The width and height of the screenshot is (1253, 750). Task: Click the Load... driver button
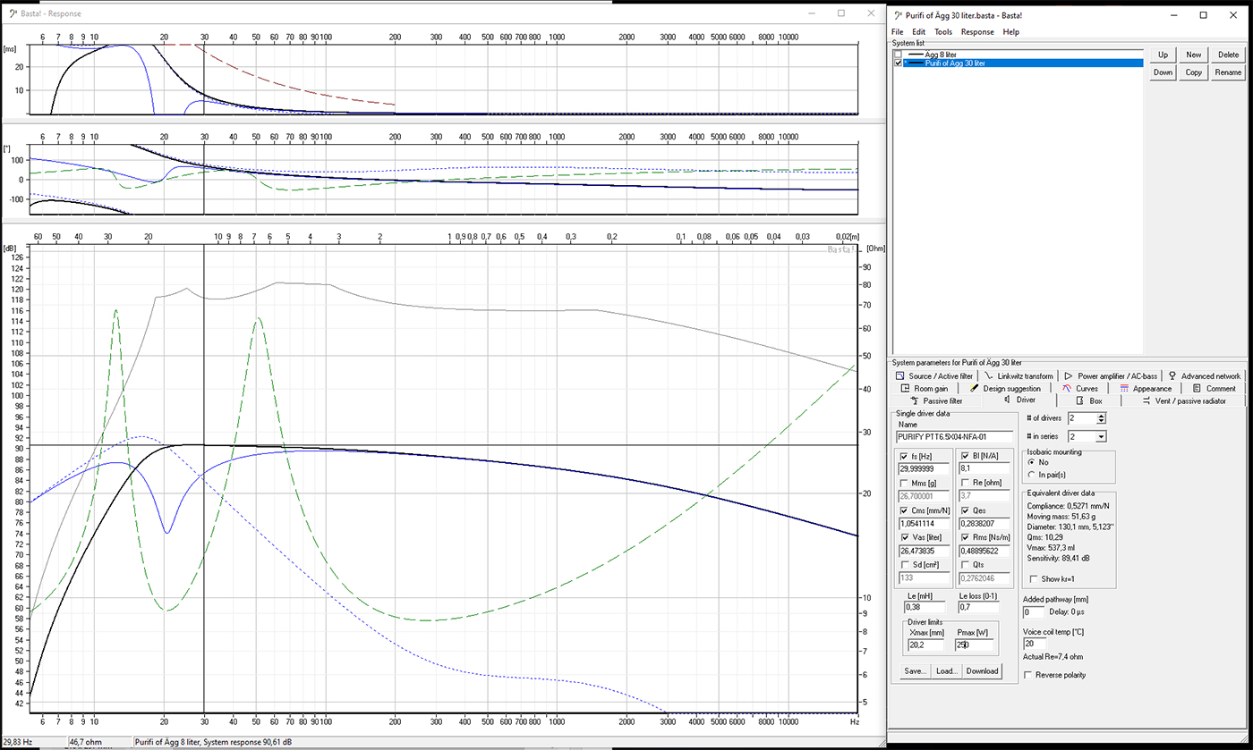[x=946, y=671]
